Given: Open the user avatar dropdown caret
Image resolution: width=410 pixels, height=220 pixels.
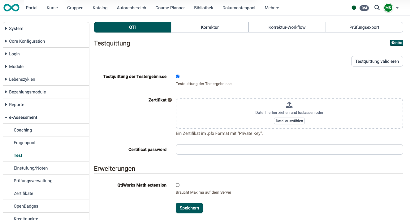Looking at the screenshot, I should click(x=397, y=8).
